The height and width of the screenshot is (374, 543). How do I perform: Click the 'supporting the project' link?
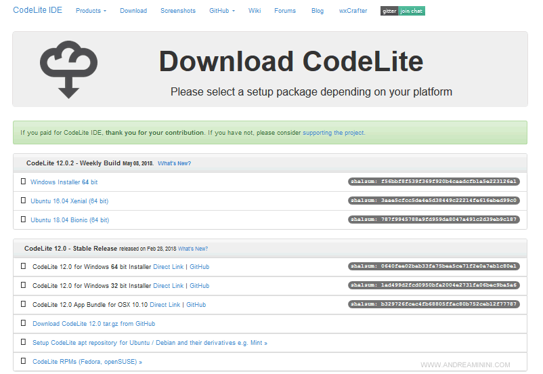pyautogui.click(x=334, y=133)
